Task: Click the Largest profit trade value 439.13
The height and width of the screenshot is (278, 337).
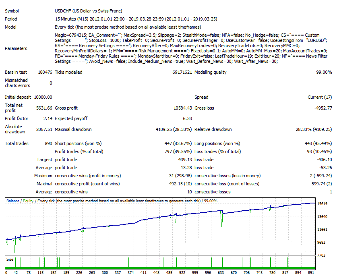Action: pos(185,160)
